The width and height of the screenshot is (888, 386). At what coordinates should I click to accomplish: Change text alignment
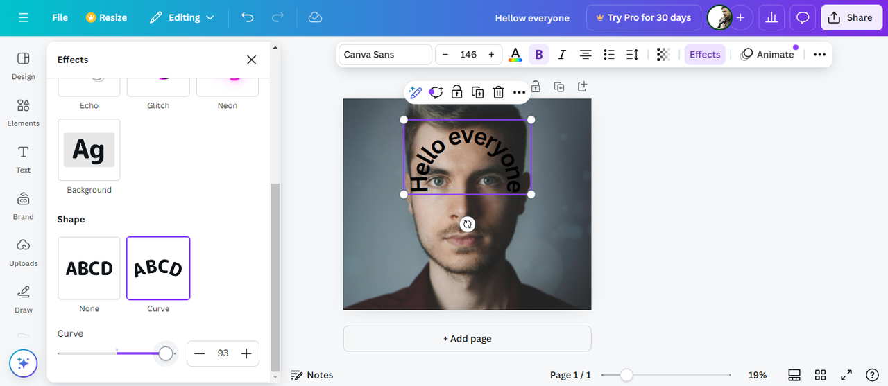(x=586, y=55)
